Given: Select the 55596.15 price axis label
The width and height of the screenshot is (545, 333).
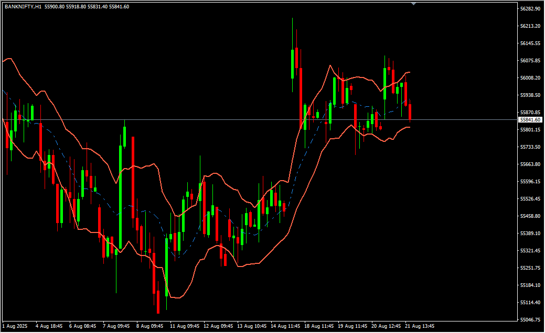Looking at the screenshot, I should (530, 182).
